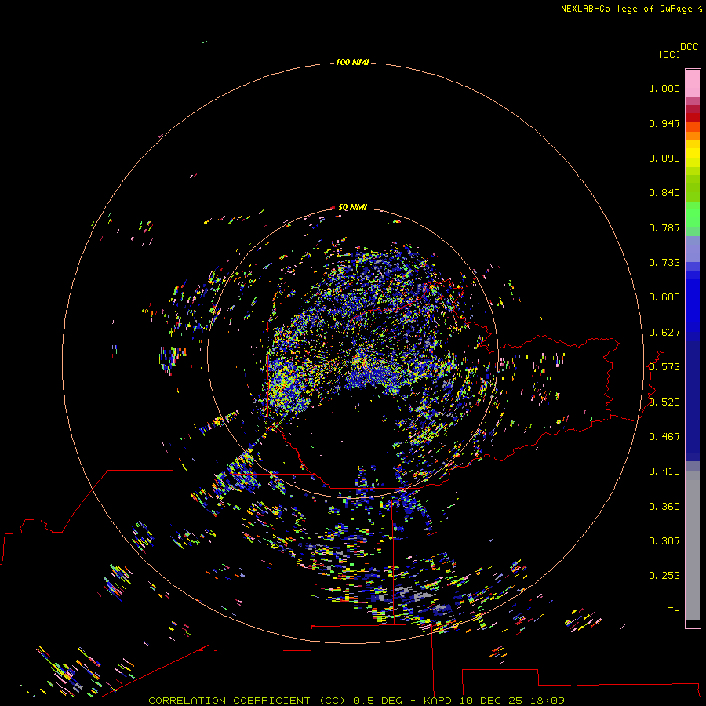Click the 0.573 scale value

click(664, 367)
